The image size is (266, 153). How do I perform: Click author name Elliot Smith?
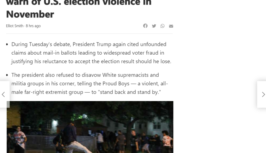pos(15,26)
